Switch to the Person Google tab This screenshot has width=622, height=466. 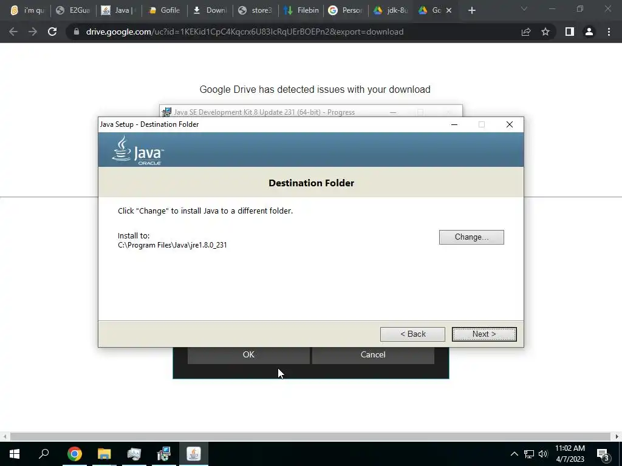[x=347, y=10]
